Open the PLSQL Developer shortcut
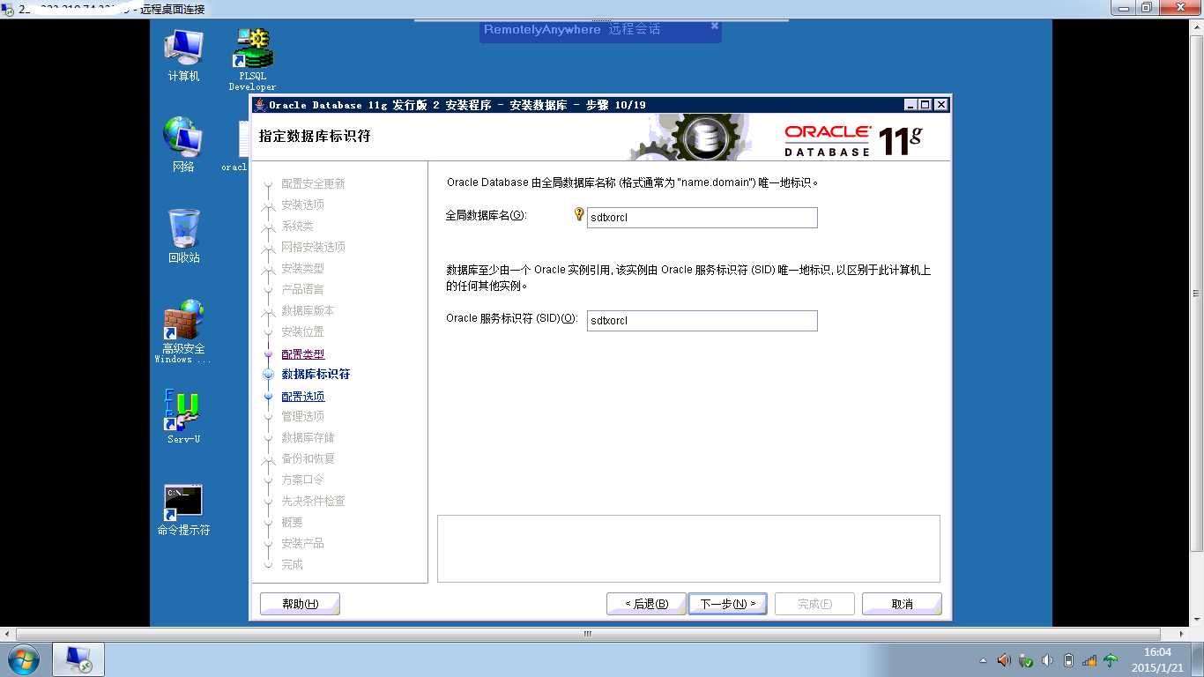 [x=252, y=58]
